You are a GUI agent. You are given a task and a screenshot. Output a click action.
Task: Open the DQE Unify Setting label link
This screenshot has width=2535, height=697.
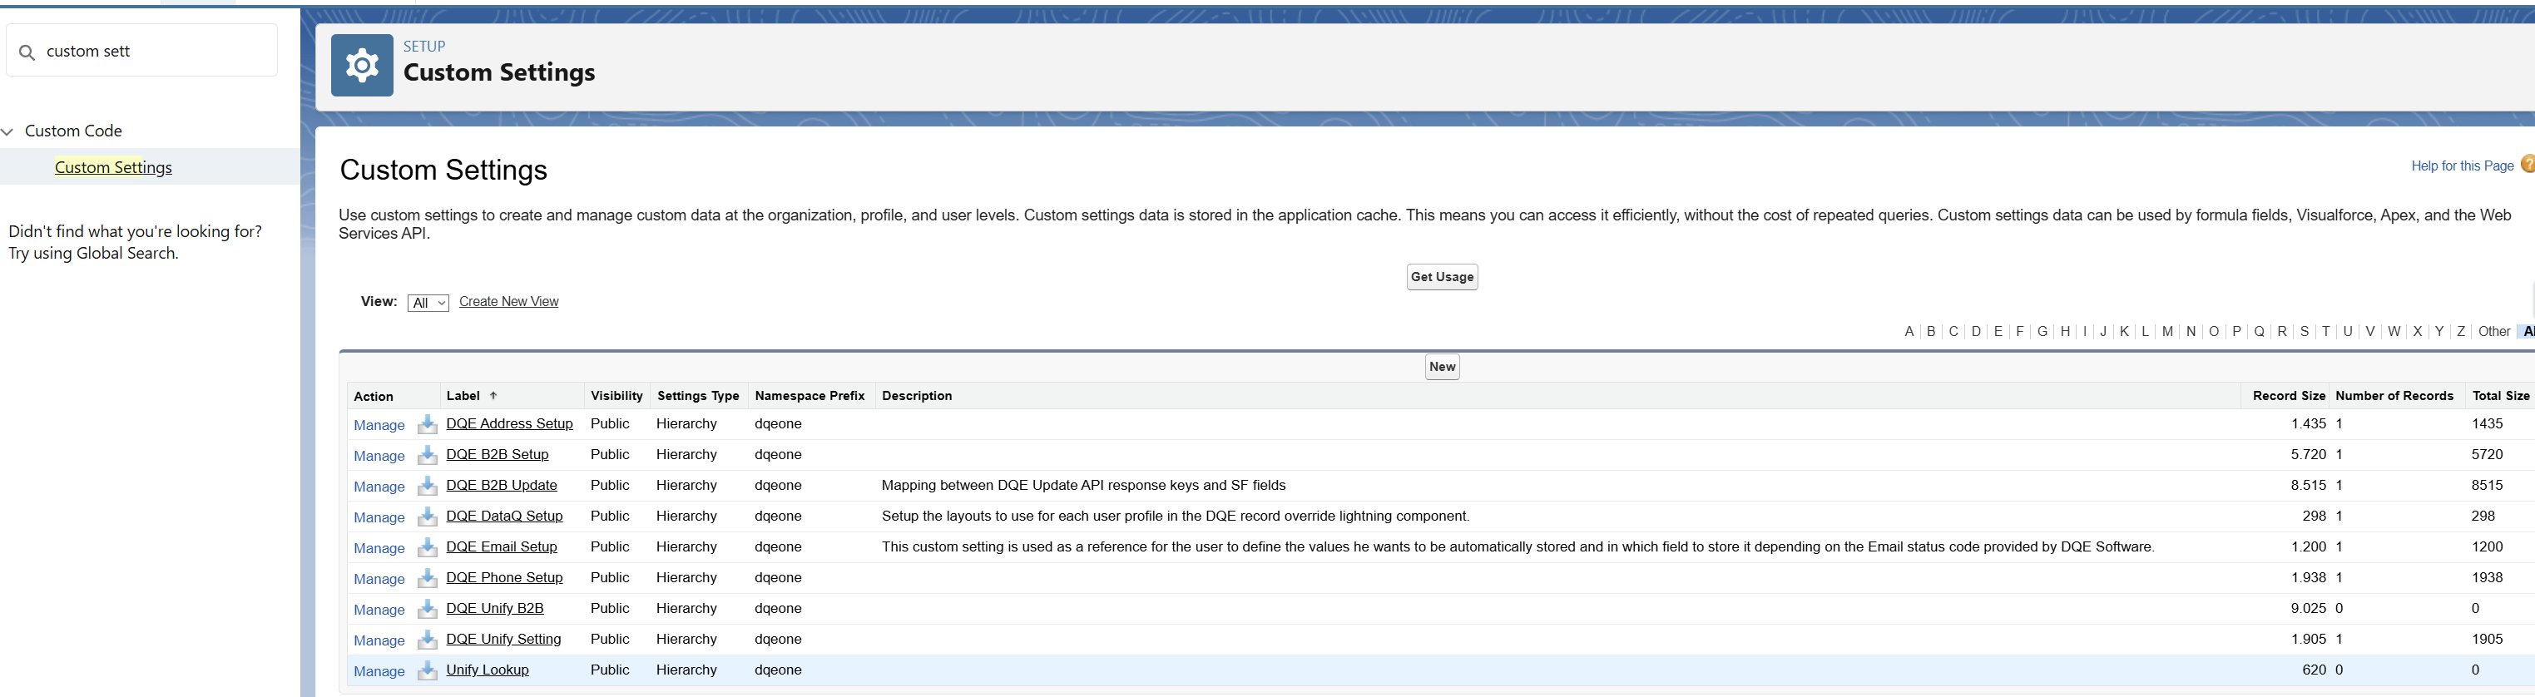click(x=503, y=639)
